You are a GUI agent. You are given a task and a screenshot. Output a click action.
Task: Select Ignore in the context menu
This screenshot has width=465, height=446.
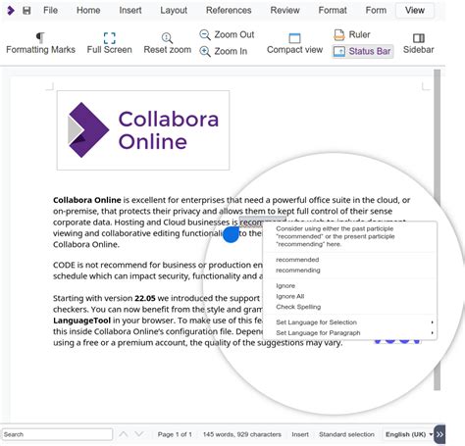(285, 286)
